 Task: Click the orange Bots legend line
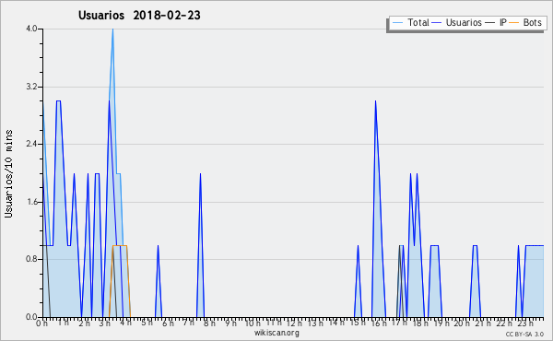pos(514,23)
